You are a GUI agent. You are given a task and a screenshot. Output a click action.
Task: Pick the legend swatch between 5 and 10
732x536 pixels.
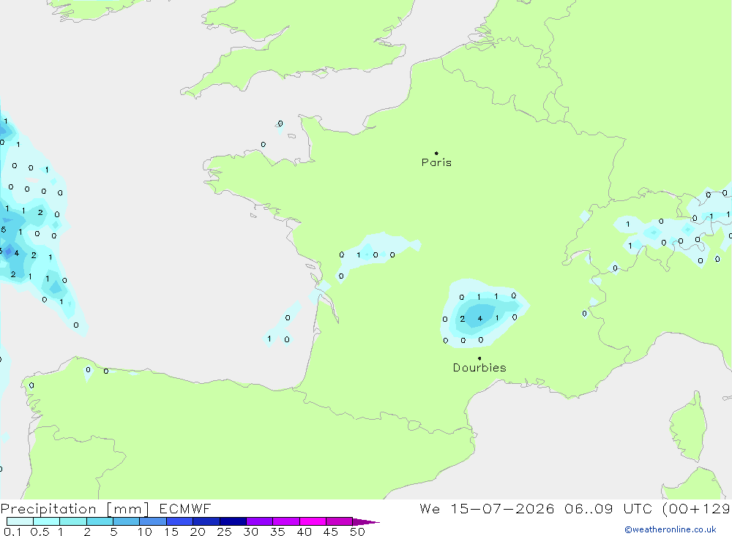pos(127,521)
